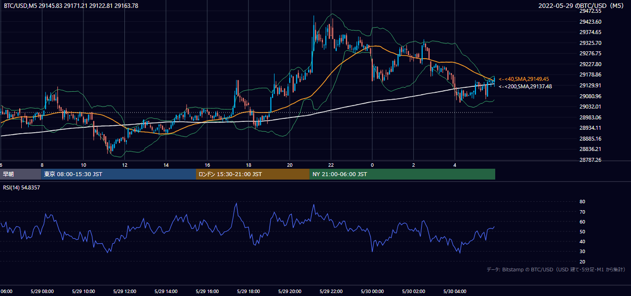Screen dimensions: 631x296
Task: Select the 29325.70 price axis label
Action: 590,43
